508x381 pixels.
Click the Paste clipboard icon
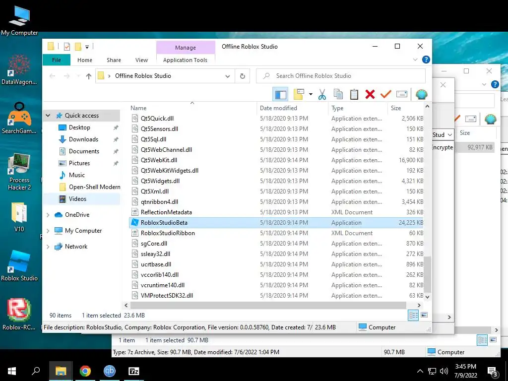(354, 94)
